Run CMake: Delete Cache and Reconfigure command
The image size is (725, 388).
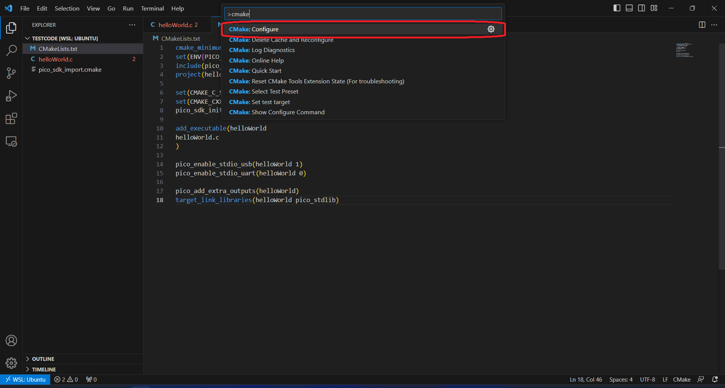[x=281, y=40]
